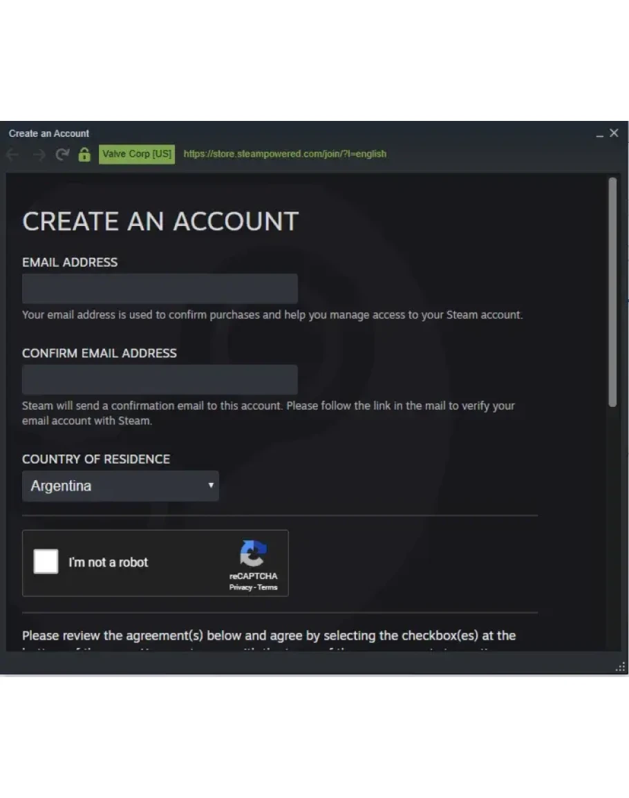The width and height of the screenshot is (629, 798).
Task: Click the vertical scrollbar thumb
Action: [x=612, y=290]
